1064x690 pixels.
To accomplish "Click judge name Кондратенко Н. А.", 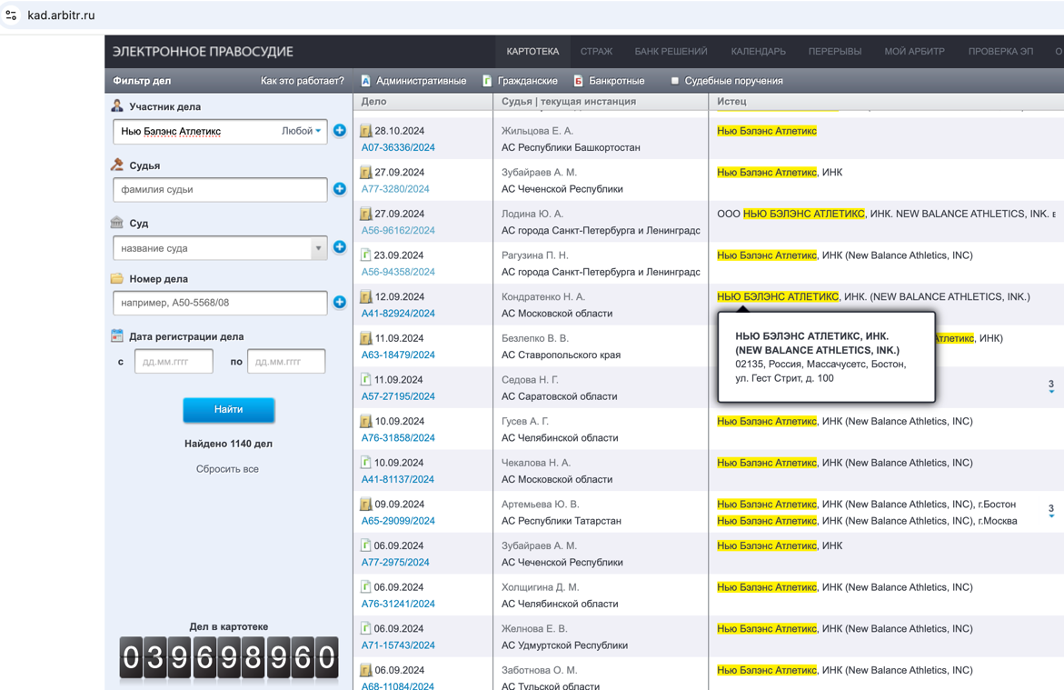I will (x=542, y=296).
